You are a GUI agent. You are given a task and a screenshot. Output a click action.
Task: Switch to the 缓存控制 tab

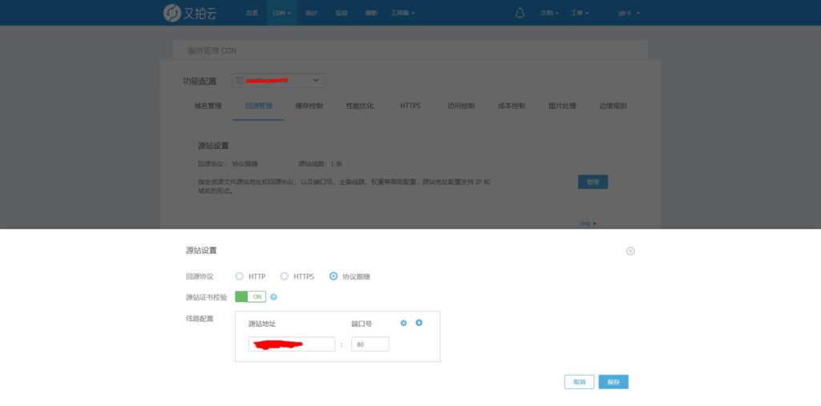pyautogui.click(x=309, y=106)
